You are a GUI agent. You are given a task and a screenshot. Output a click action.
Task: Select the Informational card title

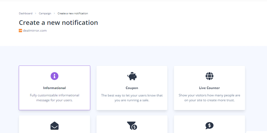[54, 88]
